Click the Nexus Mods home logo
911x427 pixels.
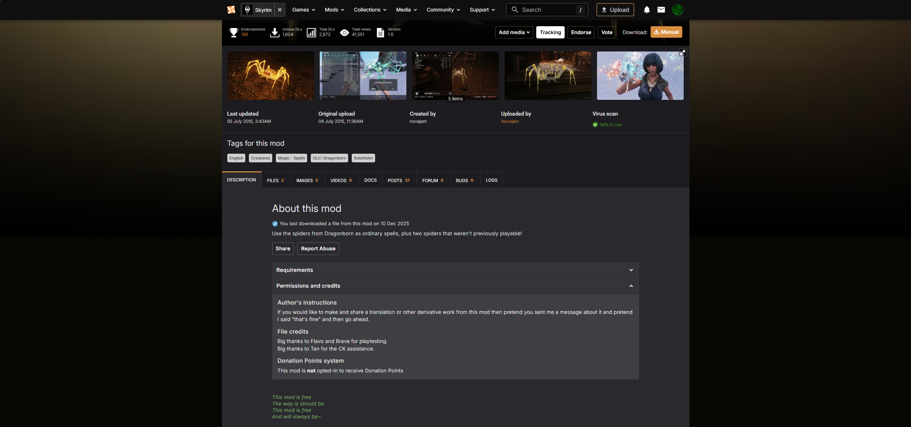click(x=231, y=10)
